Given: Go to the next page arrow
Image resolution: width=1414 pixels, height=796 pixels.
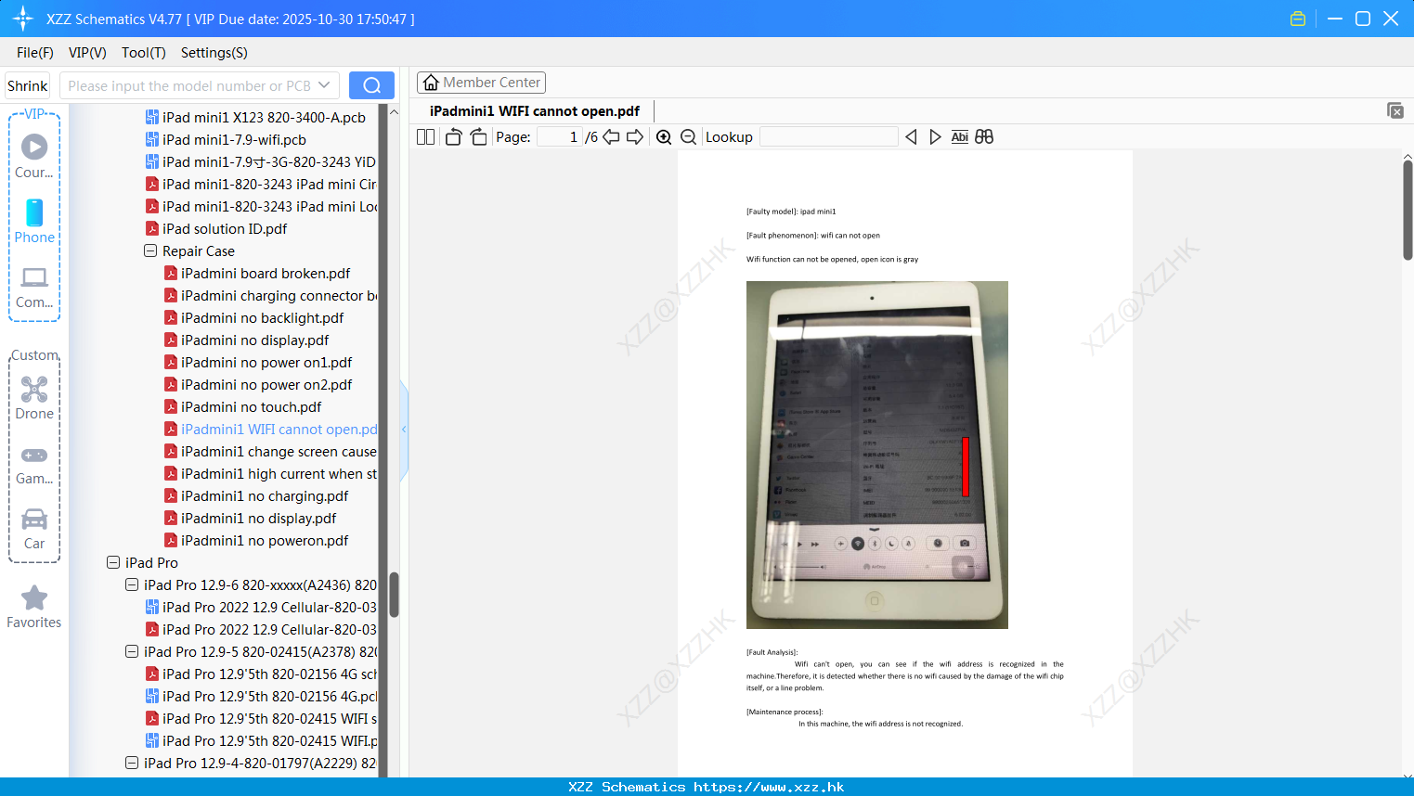Looking at the screenshot, I should [635, 137].
